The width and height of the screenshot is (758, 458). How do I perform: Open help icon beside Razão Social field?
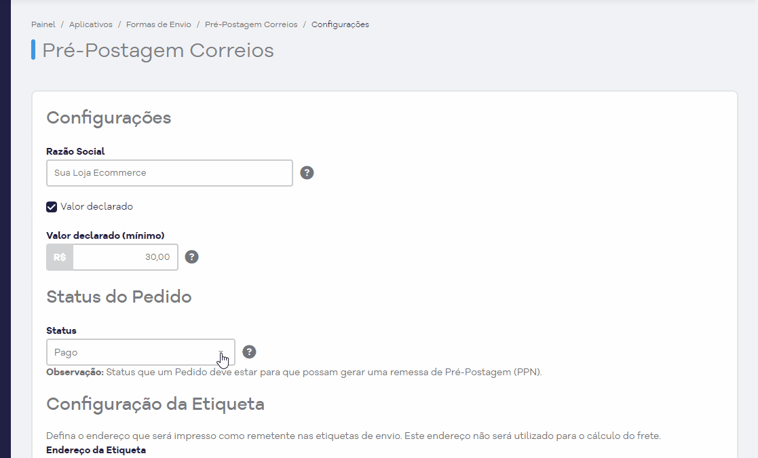coord(307,173)
